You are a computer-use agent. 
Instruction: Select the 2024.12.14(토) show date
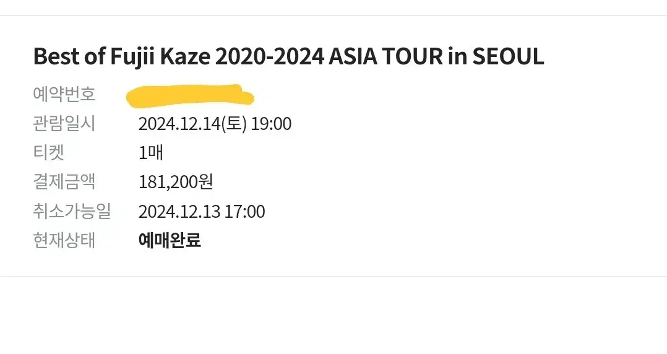pyautogui.click(x=192, y=124)
